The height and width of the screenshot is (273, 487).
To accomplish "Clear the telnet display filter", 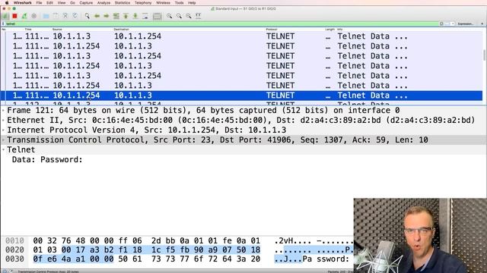I will [441, 24].
